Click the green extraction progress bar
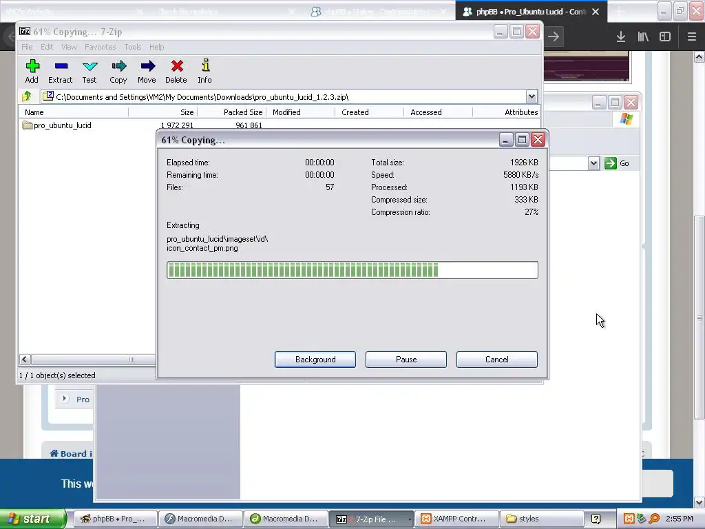This screenshot has width=705, height=529. pyautogui.click(x=352, y=270)
